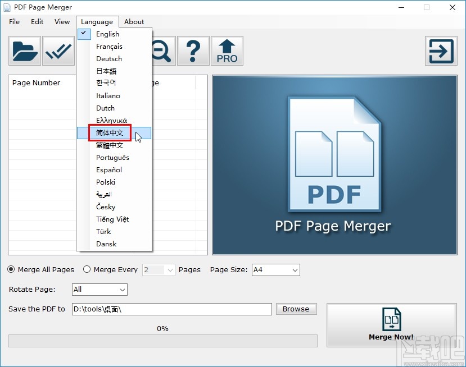Image resolution: width=466 pixels, height=367 pixels.
Task: Close the Language menu via its header
Action: coord(97,22)
